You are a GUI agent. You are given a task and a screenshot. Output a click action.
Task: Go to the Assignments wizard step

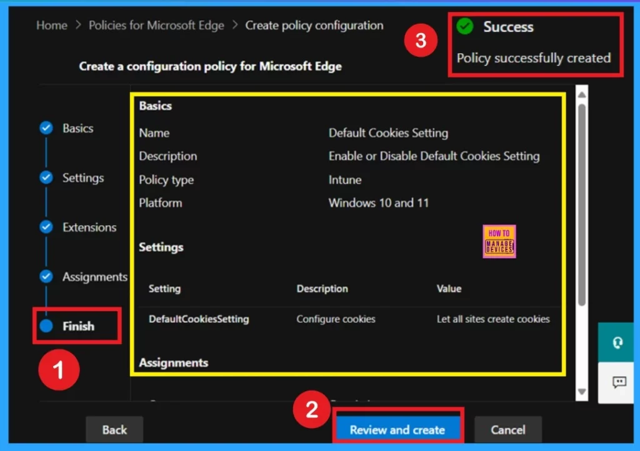(95, 277)
